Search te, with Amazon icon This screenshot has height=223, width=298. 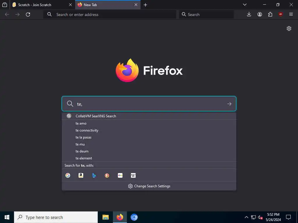(81, 175)
